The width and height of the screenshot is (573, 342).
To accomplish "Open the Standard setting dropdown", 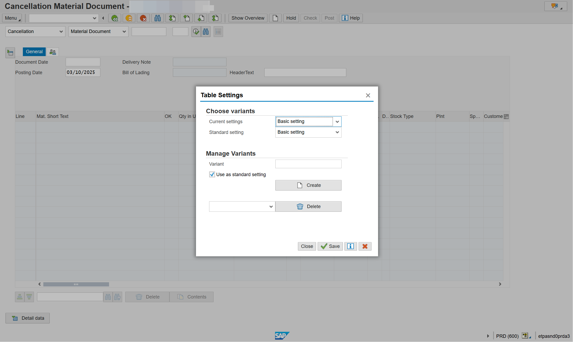I will 337,132.
